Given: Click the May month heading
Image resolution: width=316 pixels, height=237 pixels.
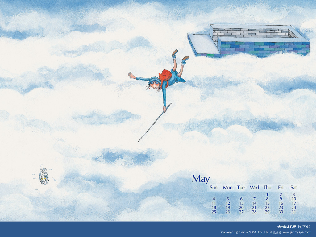Looking at the screenshot, I should point(201,179).
